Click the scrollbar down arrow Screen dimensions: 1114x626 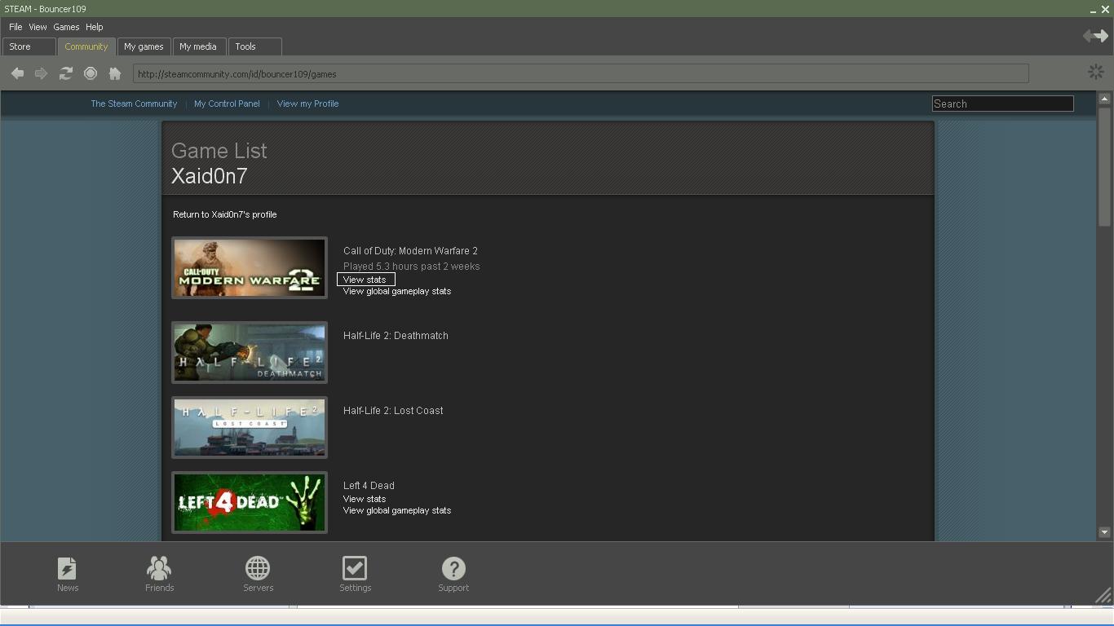click(x=1104, y=532)
